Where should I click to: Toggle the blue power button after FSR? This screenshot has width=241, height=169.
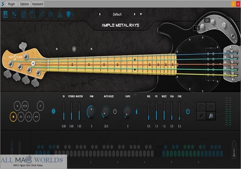(x=188, y=111)
